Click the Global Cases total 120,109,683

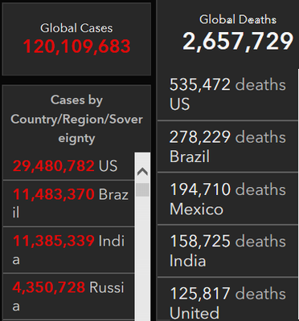point(76,47)
